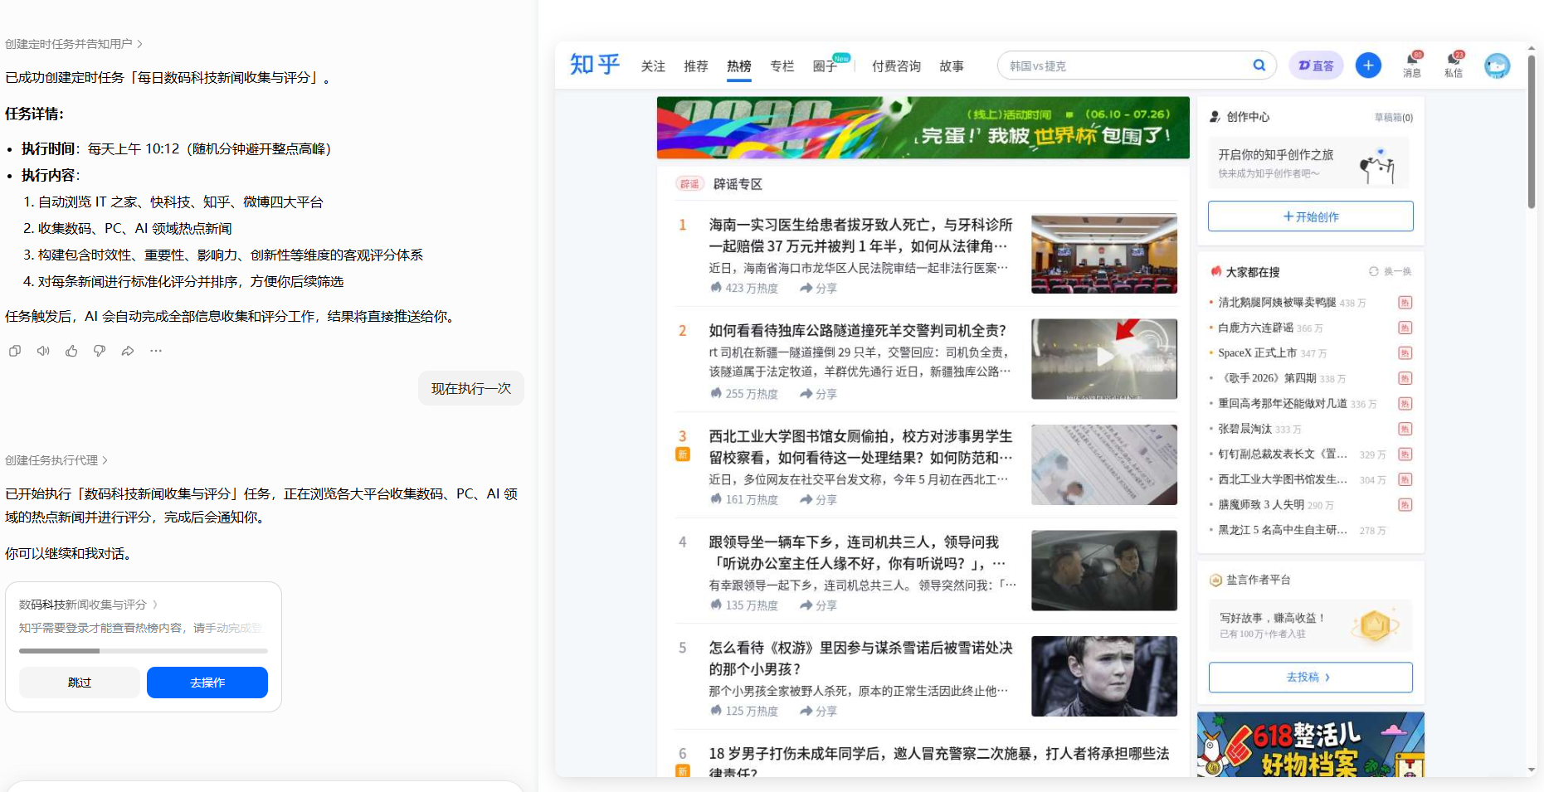Image resolution: width=1544 pixels, height=792 pixels.
Task: Click hot search 膳魔师致 3 人失明
Action: [x=1261, y=505]
